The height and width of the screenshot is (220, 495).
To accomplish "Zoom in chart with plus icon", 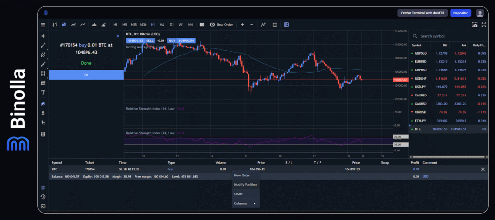I will coord(242,24).
